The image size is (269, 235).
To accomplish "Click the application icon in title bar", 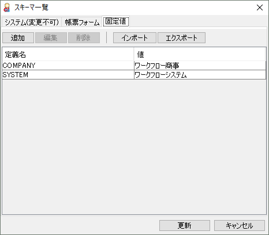I will click(7, 7).
